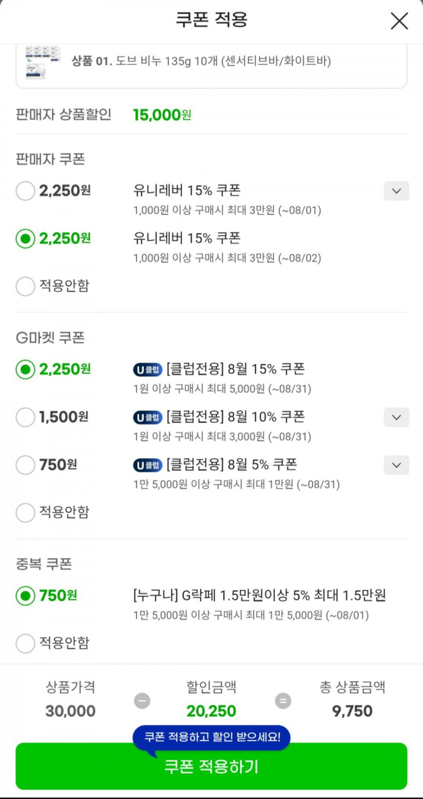Screen dimensions: 423x799
Task: Choose 적용안함 under 판매자 쿠폰
Action: (25, 286)
